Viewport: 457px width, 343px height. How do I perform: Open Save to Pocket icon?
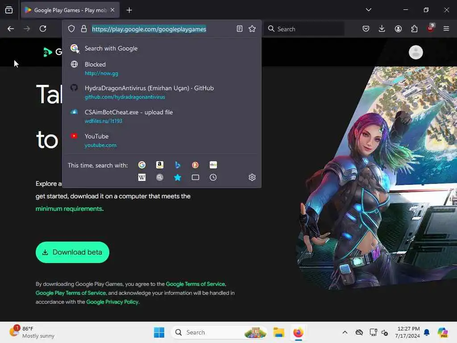click(x=366, y=29)
